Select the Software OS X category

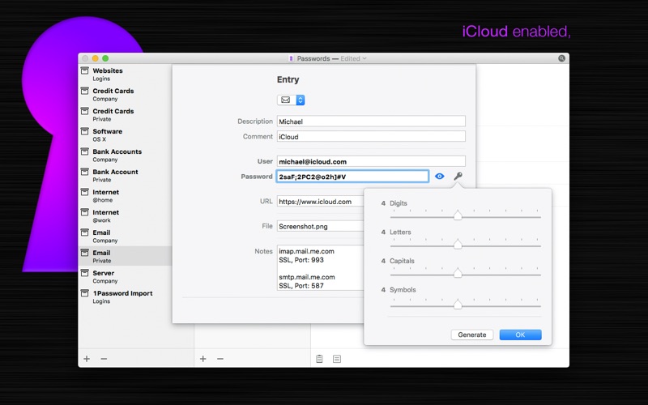pos(125,135)
